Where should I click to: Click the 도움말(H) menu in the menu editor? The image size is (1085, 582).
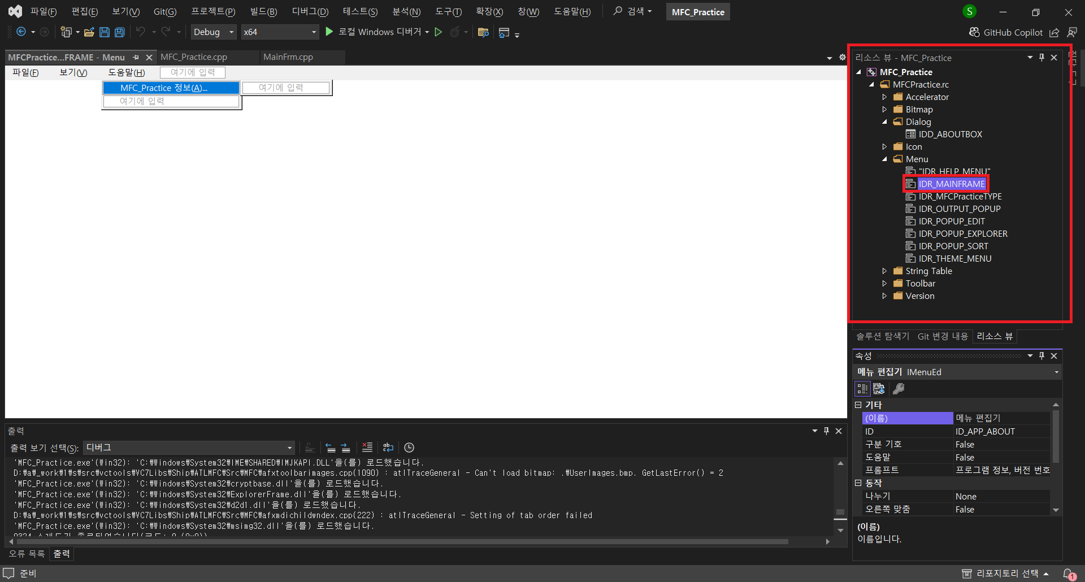[x=127, y=72]
